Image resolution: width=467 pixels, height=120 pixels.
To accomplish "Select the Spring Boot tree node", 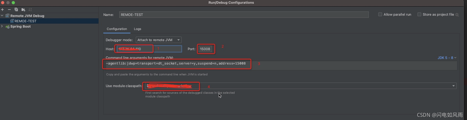I will [x=21, y=26].
